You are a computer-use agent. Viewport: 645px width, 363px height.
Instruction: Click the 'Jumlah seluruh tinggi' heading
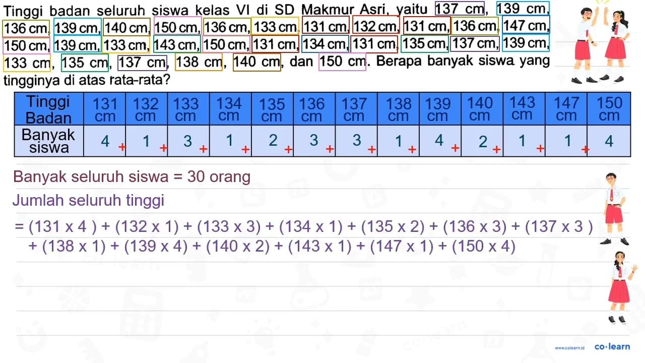tap(89, 201)
